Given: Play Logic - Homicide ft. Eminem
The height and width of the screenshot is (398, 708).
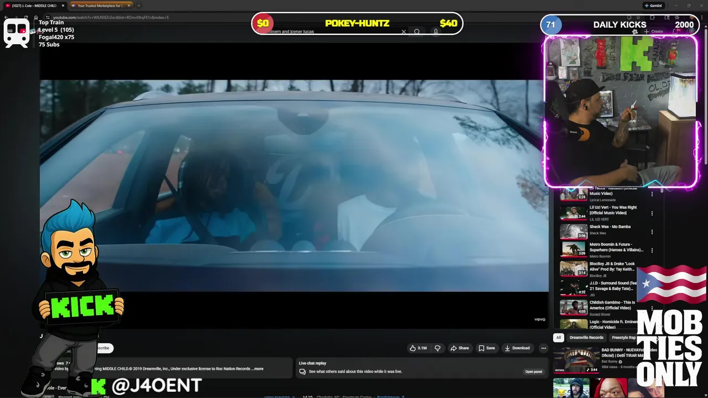Looking at the screenshot, I should (614, 324).
